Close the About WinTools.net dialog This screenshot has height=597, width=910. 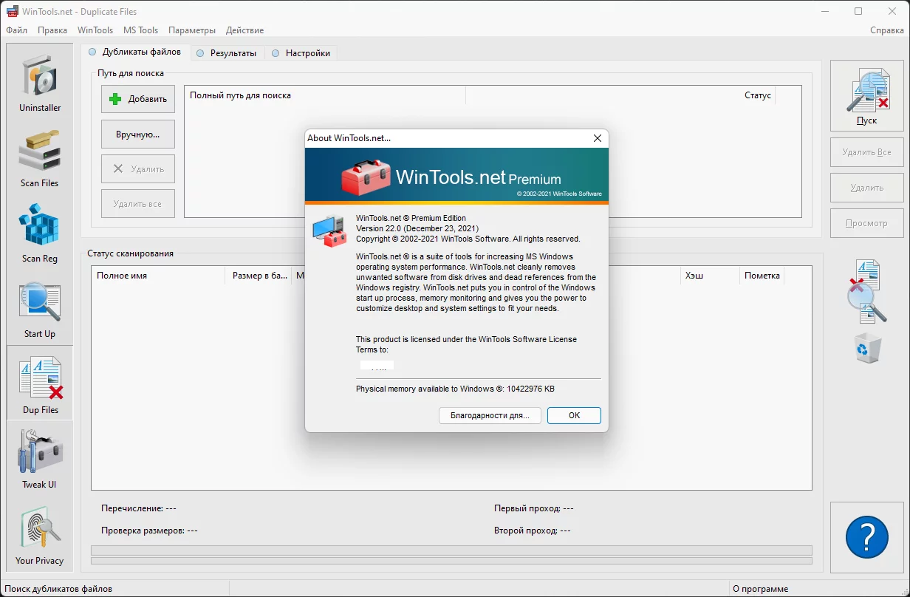(x=598, y=138)
